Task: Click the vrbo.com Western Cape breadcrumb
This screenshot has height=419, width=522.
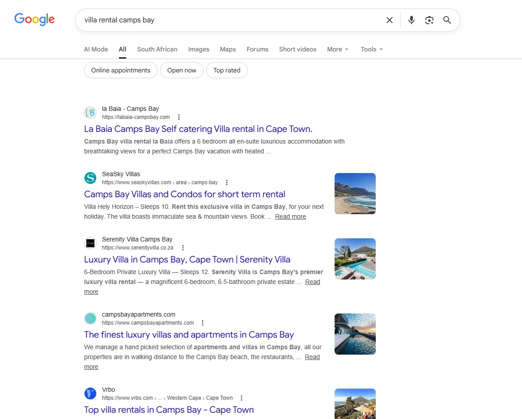Action: (167, 398)
